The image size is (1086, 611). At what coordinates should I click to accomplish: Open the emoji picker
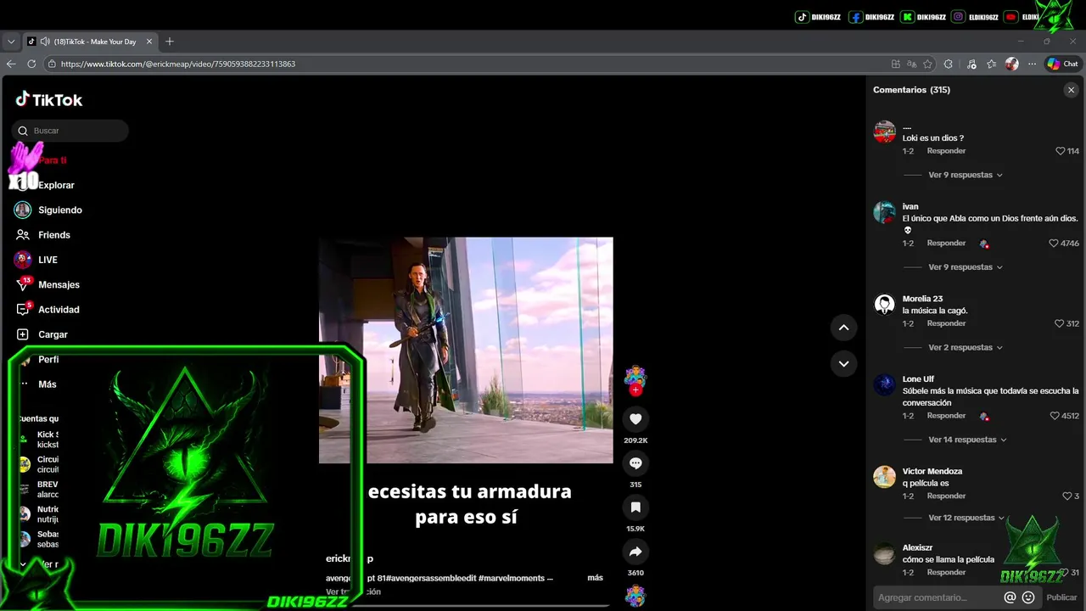[1028, 597]
